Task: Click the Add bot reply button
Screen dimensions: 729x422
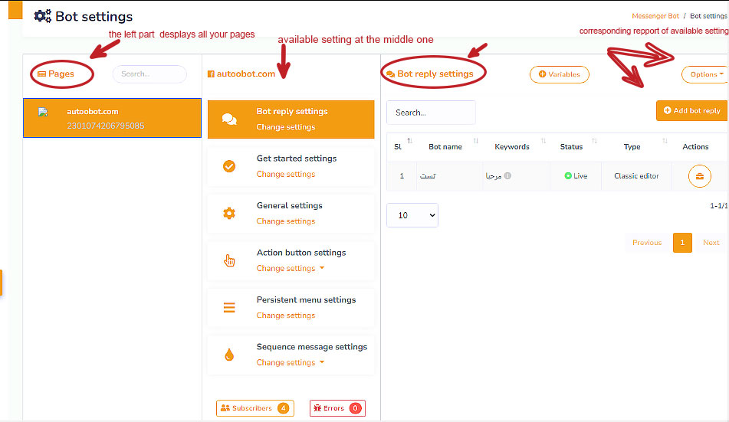Action: tap(691, 110)
